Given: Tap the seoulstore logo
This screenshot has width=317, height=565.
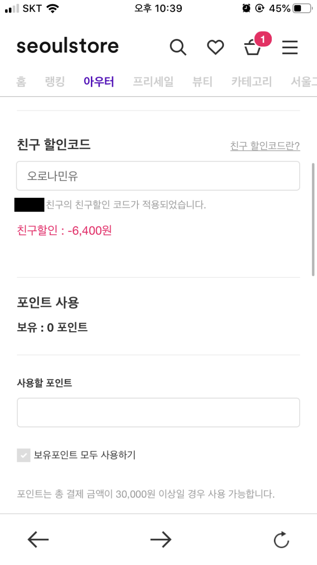Looking at the screenshot, I should pos(67,46).
